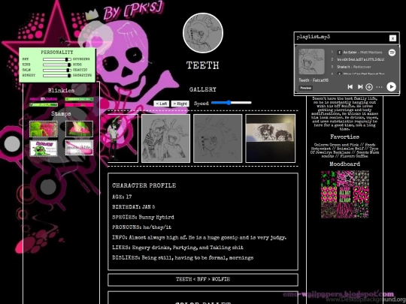Click the hot pink blinkie
Viewport: 406px width, 304px height.
click(x=79, y=104)
